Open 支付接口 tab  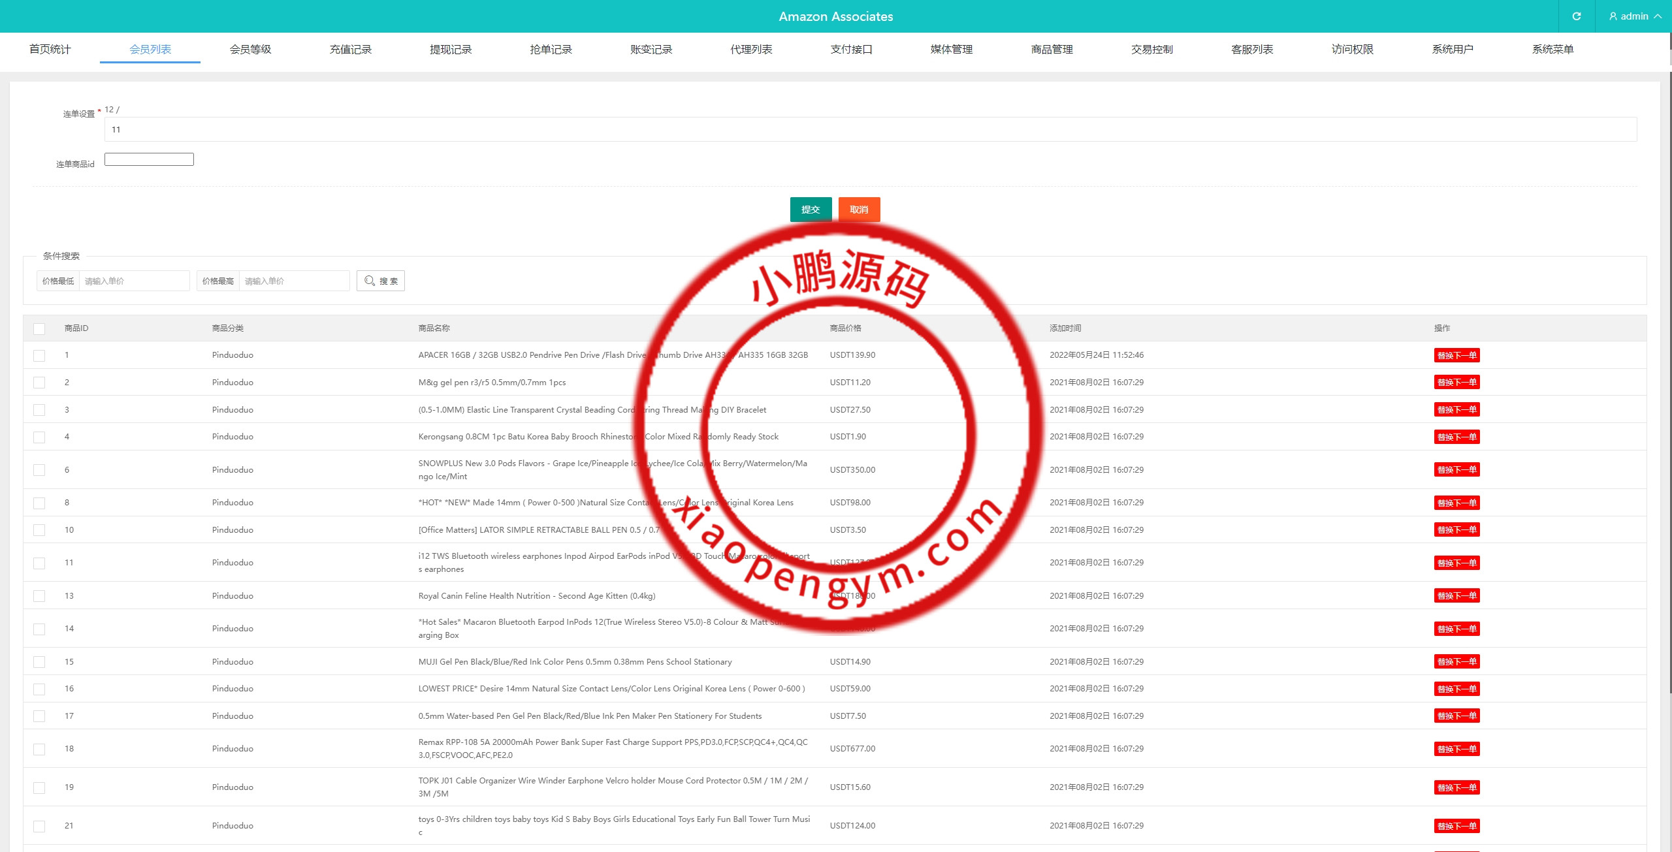852,49
